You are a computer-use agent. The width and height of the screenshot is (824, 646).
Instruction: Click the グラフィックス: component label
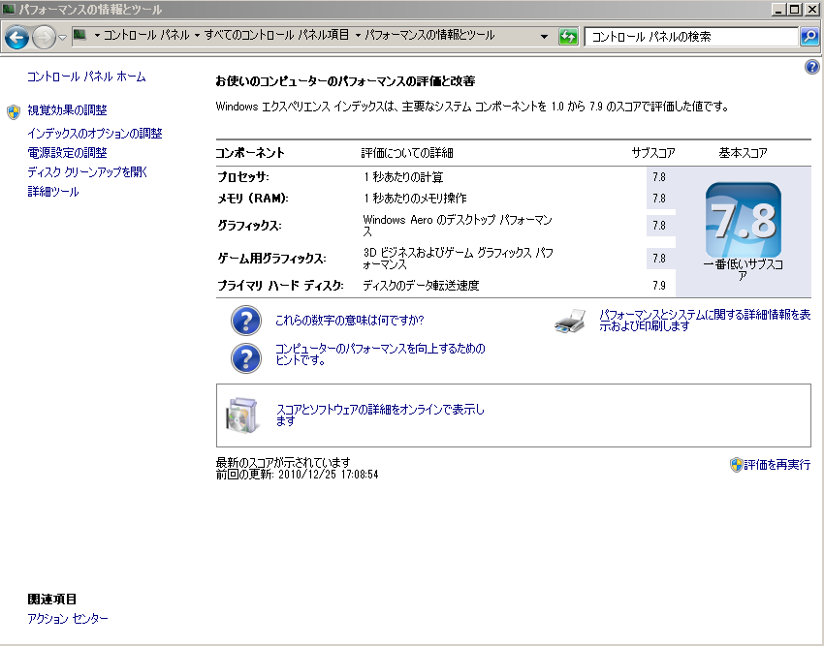(x=249, y=226)
